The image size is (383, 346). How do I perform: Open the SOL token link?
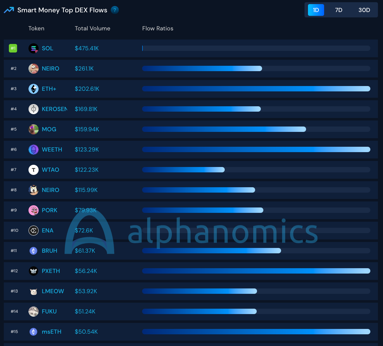point(47,48)
